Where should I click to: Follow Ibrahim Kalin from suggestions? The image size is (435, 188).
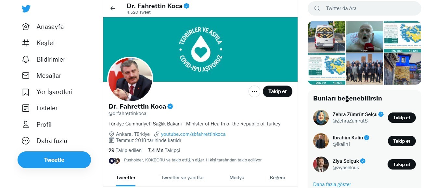click(x=402, y=141)
